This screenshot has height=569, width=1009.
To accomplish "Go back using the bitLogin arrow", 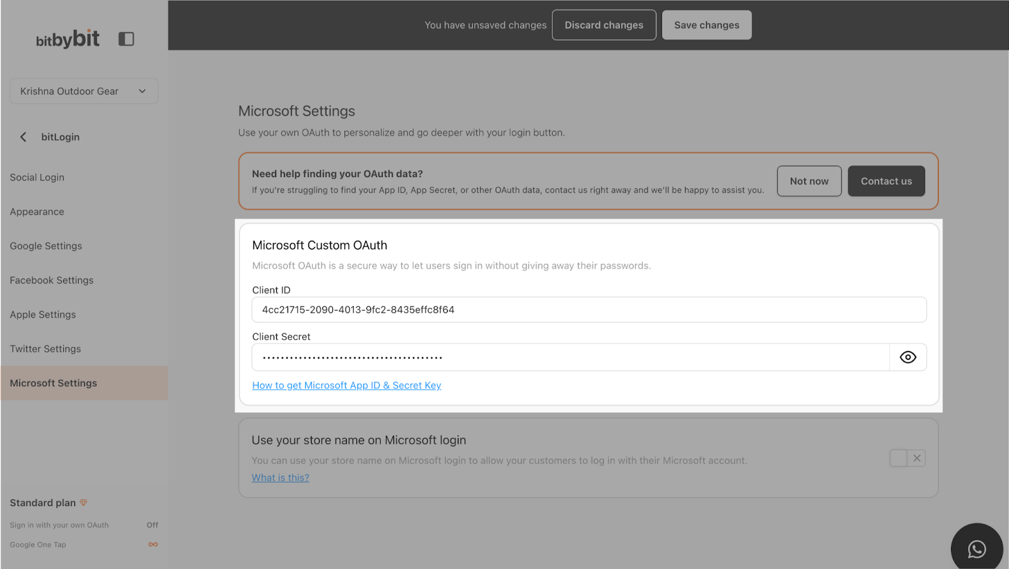I will 23,137.
